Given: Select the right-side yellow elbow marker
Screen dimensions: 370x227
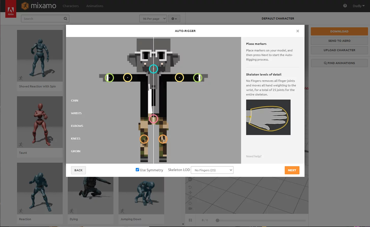Looking at the screenshot, I should [x=179, y=78].
